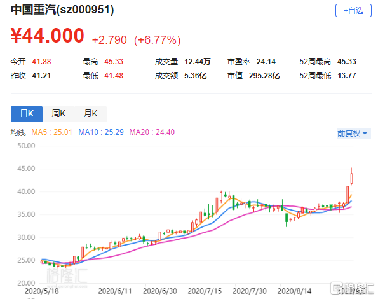Click the MA5 : 25.01 legend label
Image resolution: width=378 pixels, height=299 pixels.
pyautogui.click(x=52, y=132)
